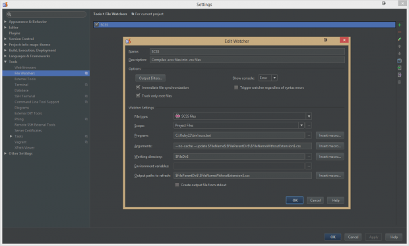This screenshot has height=246, width=409.
Task: Click the search magnifier in Settings
Action: 9,14
